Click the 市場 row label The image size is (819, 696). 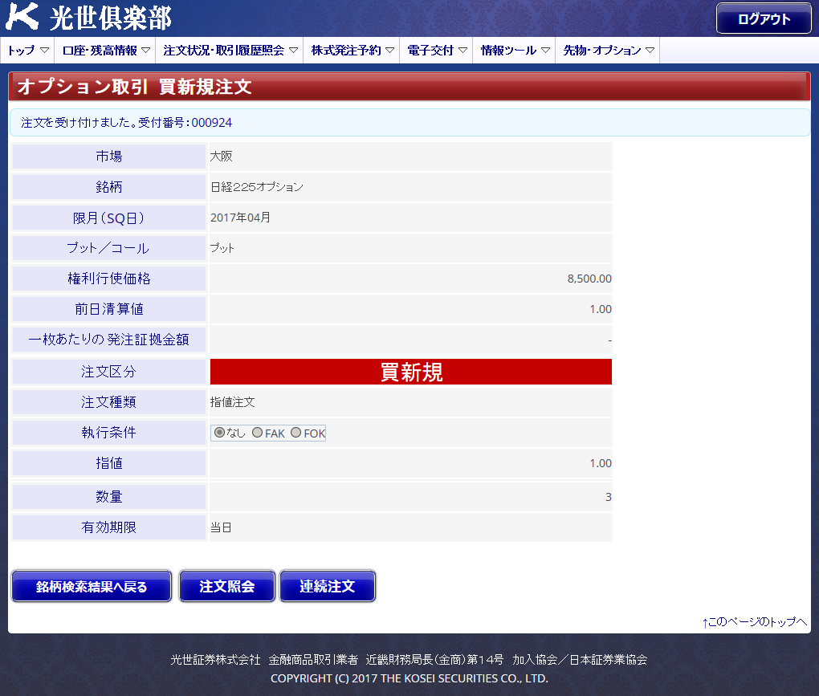[109, 156]
